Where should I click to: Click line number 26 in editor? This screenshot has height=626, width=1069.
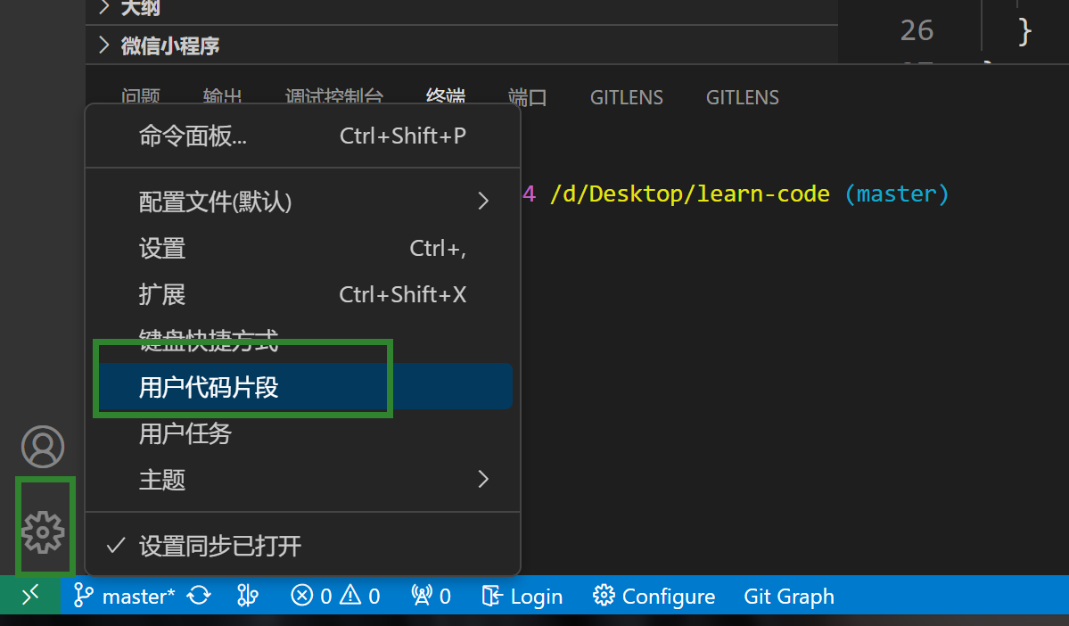[x=917, y=30]
